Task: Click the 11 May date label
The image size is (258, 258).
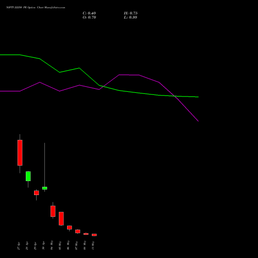Action: tap(93, 245)
